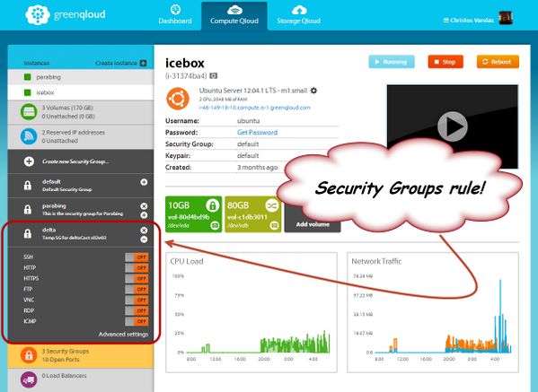Click Create instance plus icon
The width and height of the screenshot is (538, 392).
144,63
